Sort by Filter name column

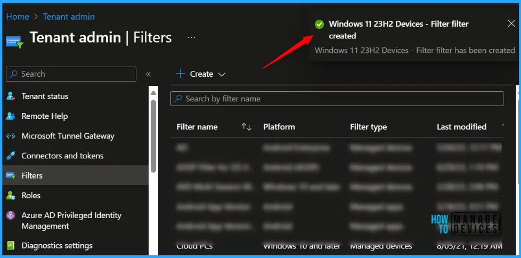pyautogui.click(x=197, y=127)
